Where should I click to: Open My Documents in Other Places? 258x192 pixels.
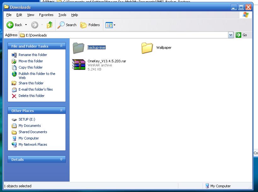(30, 126)
